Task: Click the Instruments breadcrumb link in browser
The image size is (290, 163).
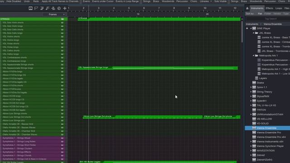Action: coord(252,24)
